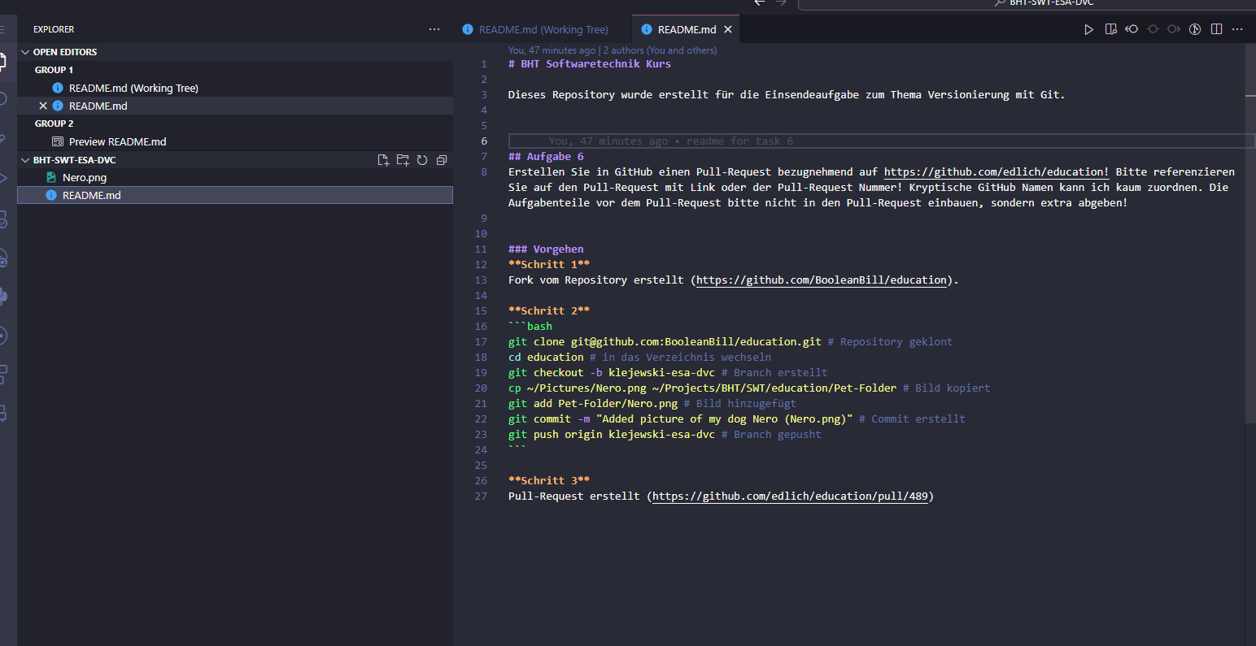The width and height of the screenshot is (1256, 646).
Task: Click the GROUP 2 header
Action: (x=54, y=124)
